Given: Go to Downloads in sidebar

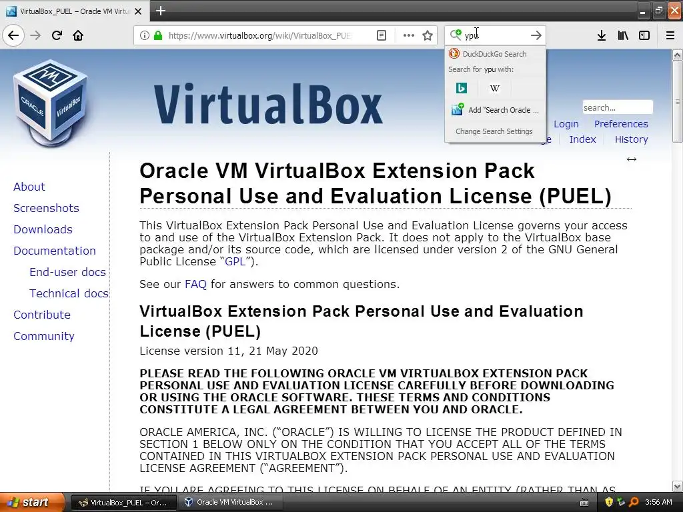Looking at the screenshot, I should point(43,229).
